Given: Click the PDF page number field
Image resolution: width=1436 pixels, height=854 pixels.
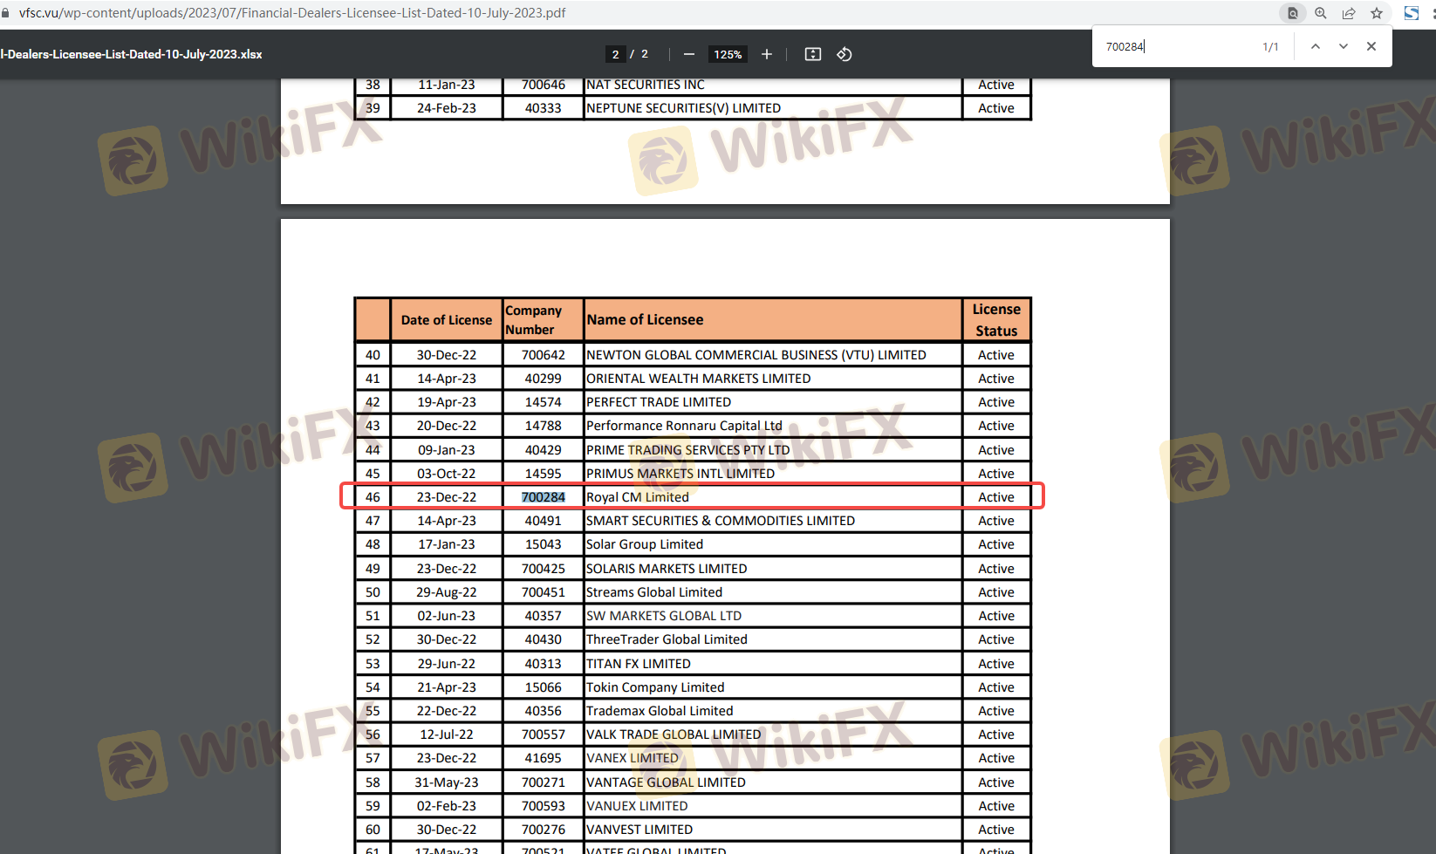Looking at the screenshot, I should point(616,54).
